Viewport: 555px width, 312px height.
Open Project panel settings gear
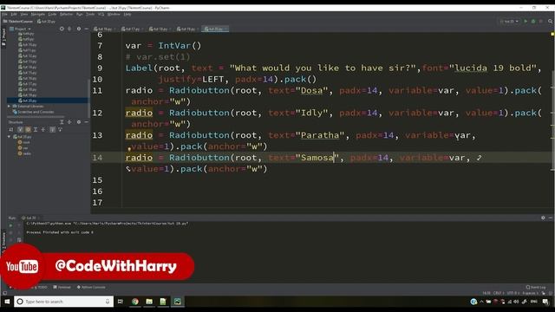pos(79,29)
